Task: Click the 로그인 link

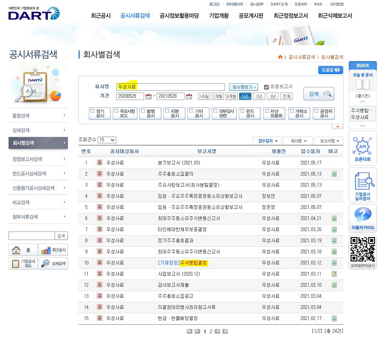Action: pyautogui.click(x=214, y=4)
